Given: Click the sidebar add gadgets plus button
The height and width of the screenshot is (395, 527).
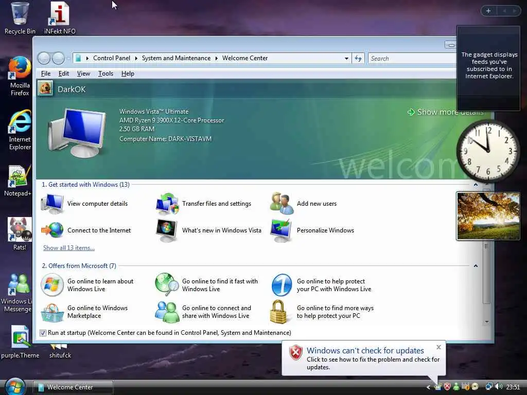Looking at the screenshot, I should point(488,11).
